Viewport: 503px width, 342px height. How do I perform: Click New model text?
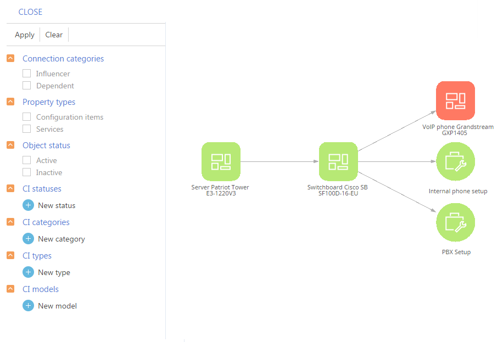coord(58,306)
